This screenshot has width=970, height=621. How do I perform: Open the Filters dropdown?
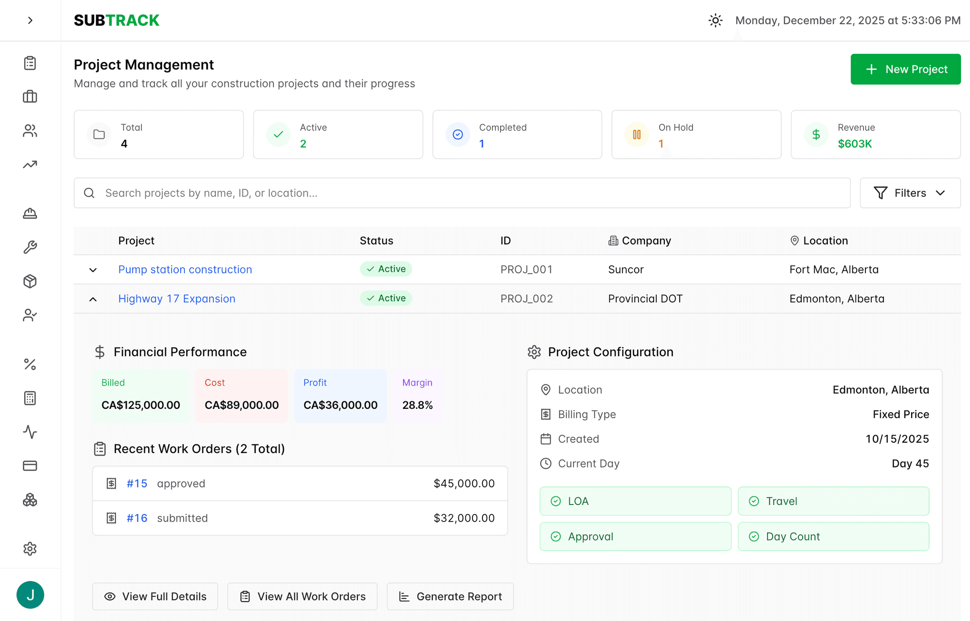(x=910, y=193)
